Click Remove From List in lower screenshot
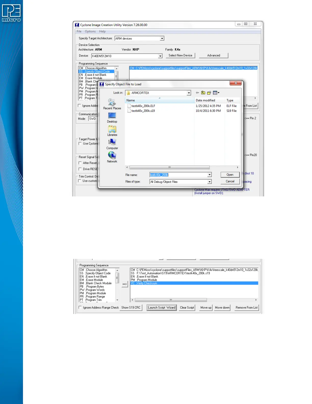The height and width of the screenshot is (404, 312). tap(246, 308)
